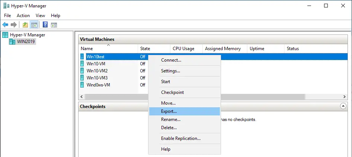The width and height of the screenshot is (352, 157).
Task: Choose Delete... from the context menu
Action: point(185,128)
